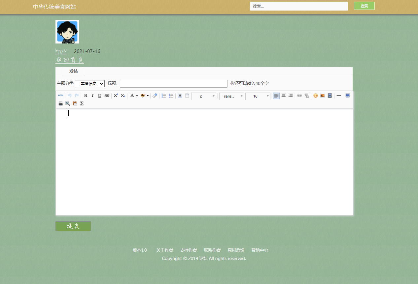Click the 中华传统美食网站 site title
This screenshot has width=418, height=284.
point(54,7)
